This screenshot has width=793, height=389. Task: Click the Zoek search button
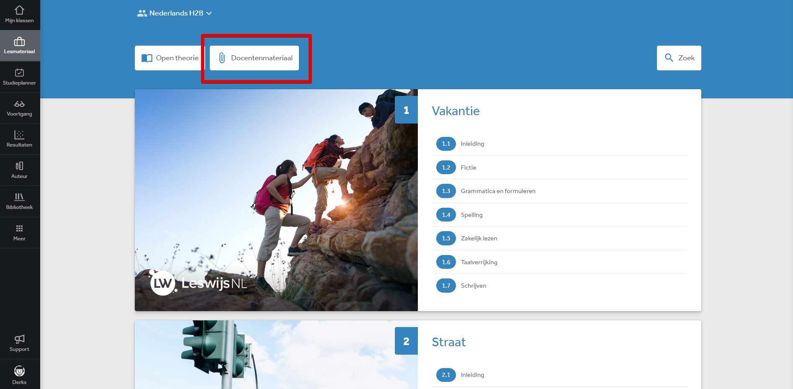(x=679, y=58)
